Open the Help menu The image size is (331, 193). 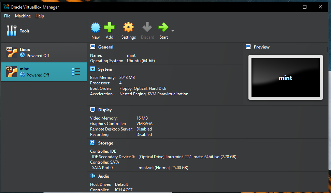40,16
